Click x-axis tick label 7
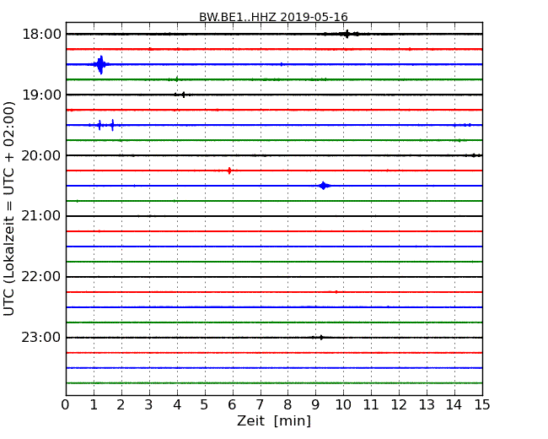The height and width of the screenshot is (439, 548). click(x=260, y=405)
